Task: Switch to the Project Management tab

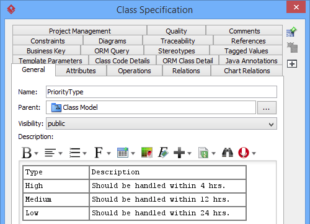Action: click(80, 31)
